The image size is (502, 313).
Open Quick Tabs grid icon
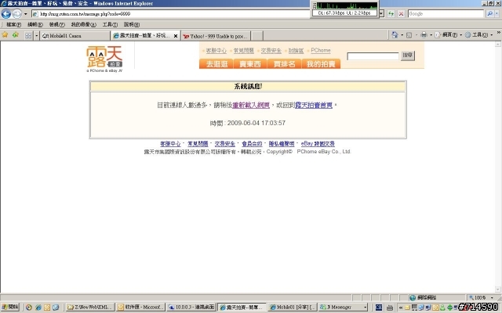click(x=28, y=36)
